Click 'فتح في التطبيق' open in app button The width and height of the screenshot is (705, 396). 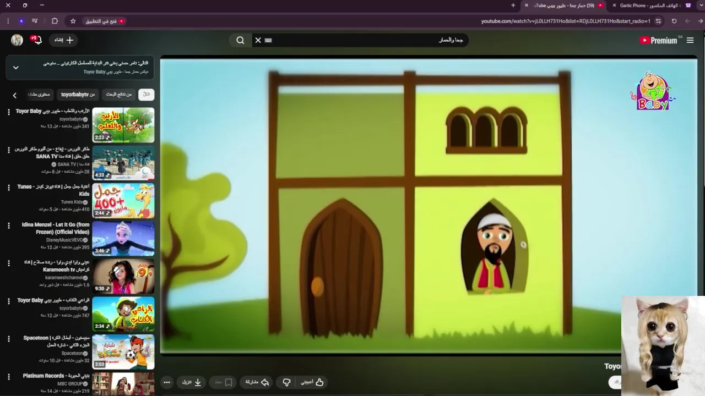[x=105, y=21]
